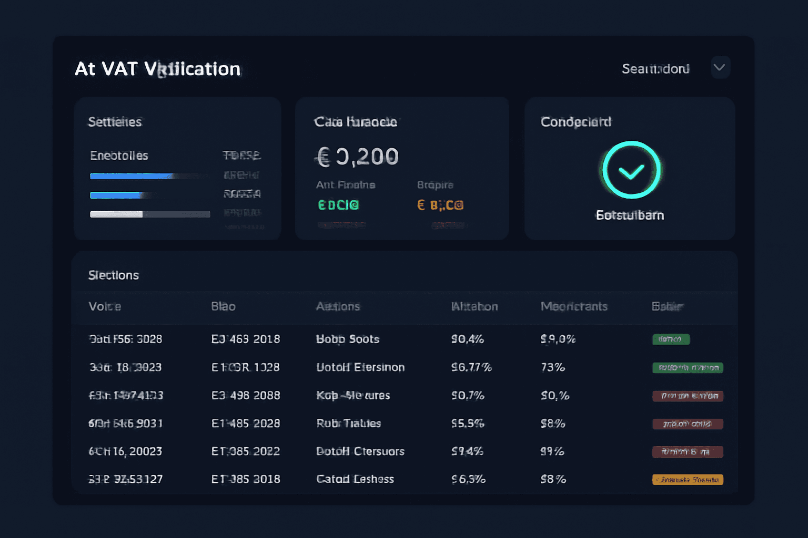808x538 pixels.
Task: Click the second blue progress bar
Action: tap(116, 195)
